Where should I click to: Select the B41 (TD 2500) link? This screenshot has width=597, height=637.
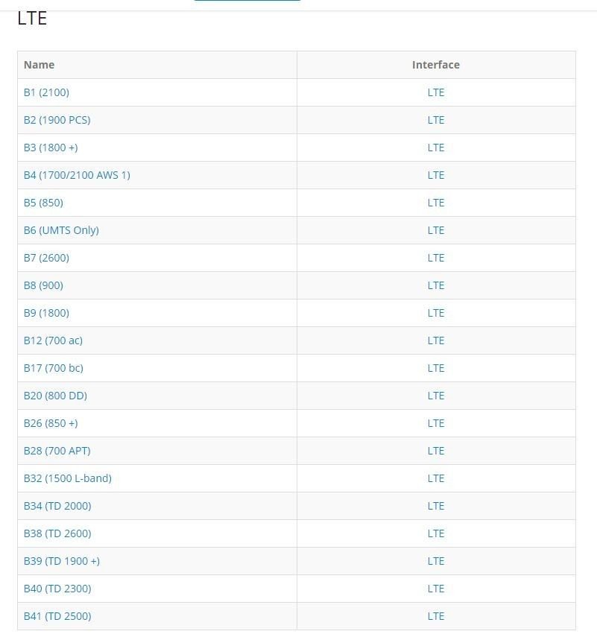[57, 616]
